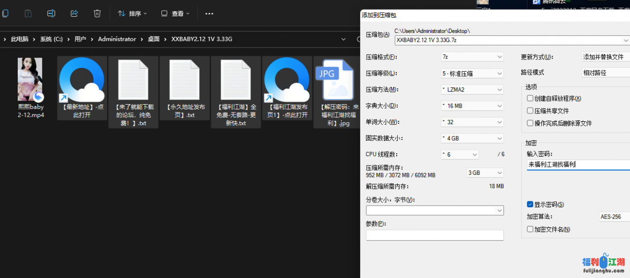Click the 参数 parameters input field
The image size is (630, 278).
tap(435, 235)
